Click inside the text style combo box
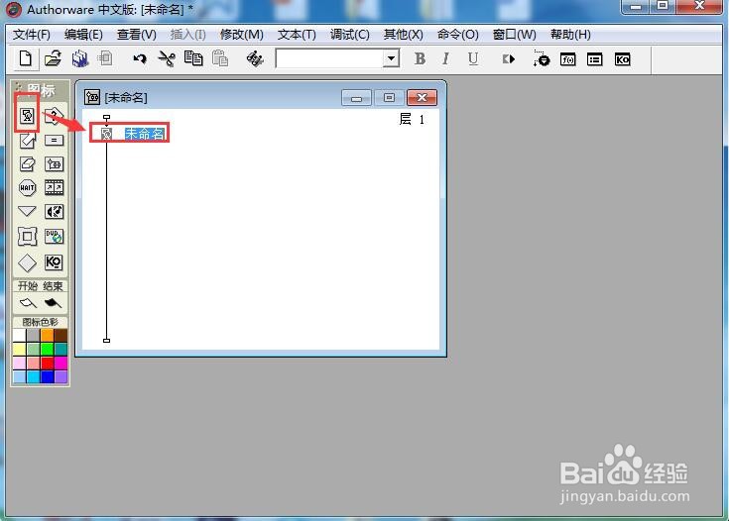729x521 pixels. click(x=329, y=58)
